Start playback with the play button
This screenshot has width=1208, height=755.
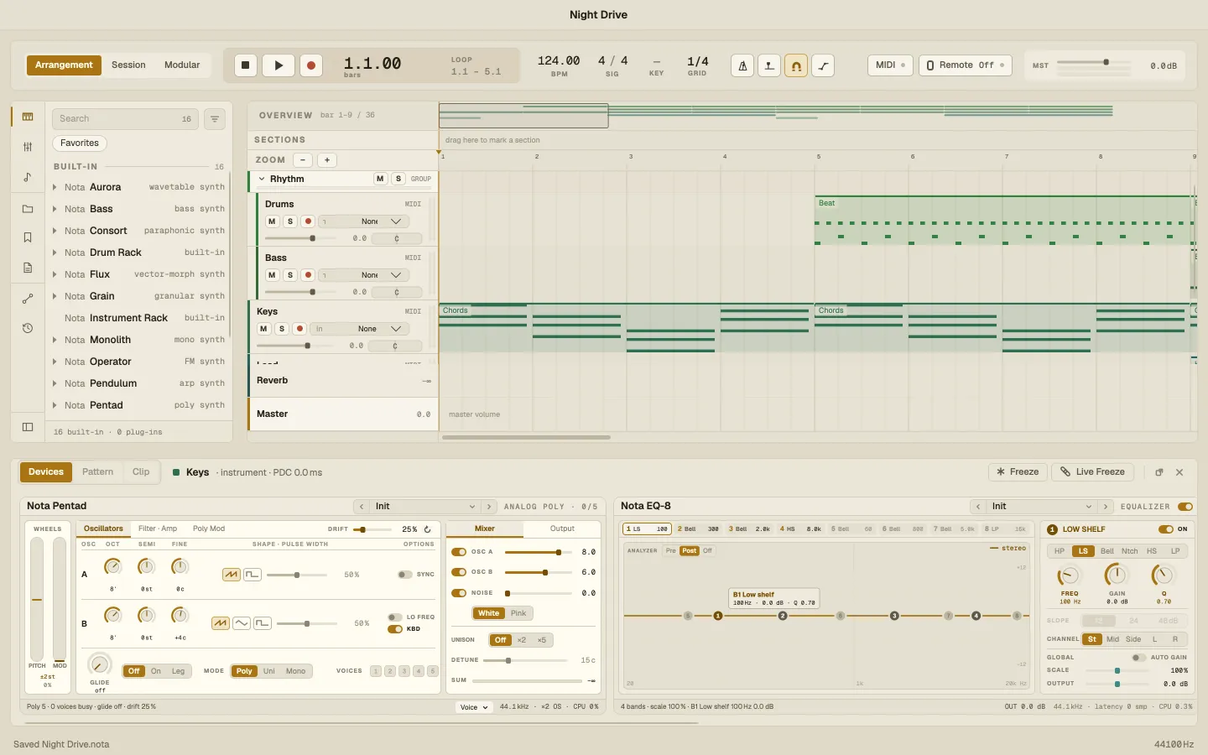[x=279, y=65]
